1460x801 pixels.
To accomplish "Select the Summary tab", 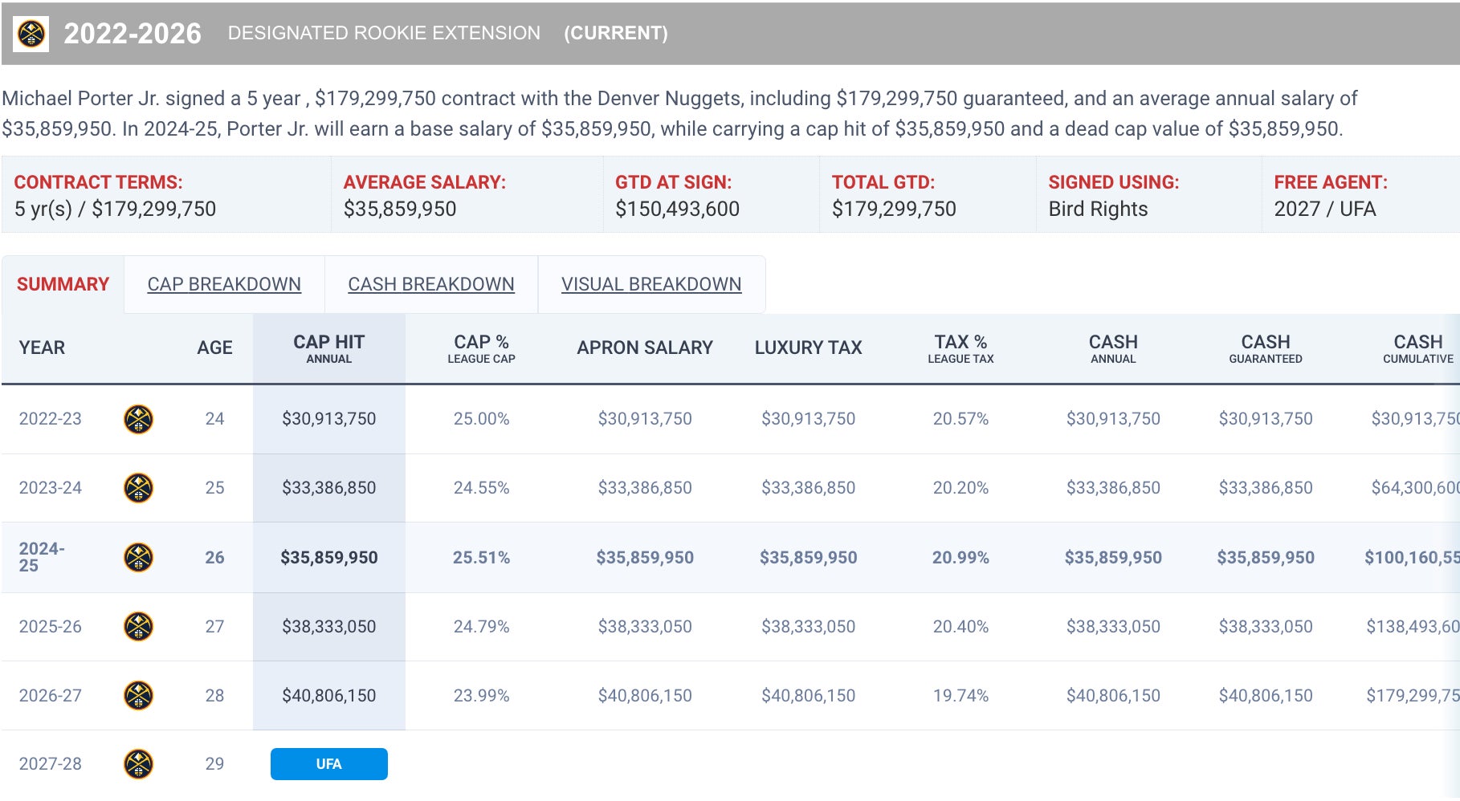I will tap(63, 284).
